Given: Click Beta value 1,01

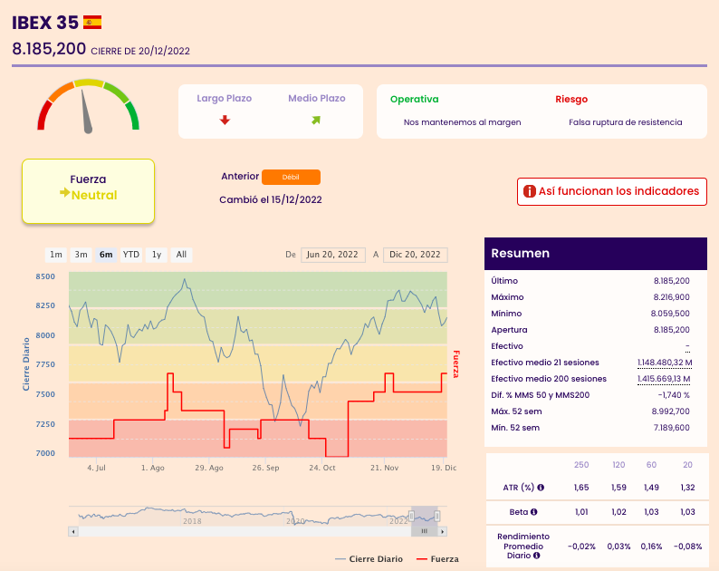Looking at the screenshot, I should tap(581, 512).
